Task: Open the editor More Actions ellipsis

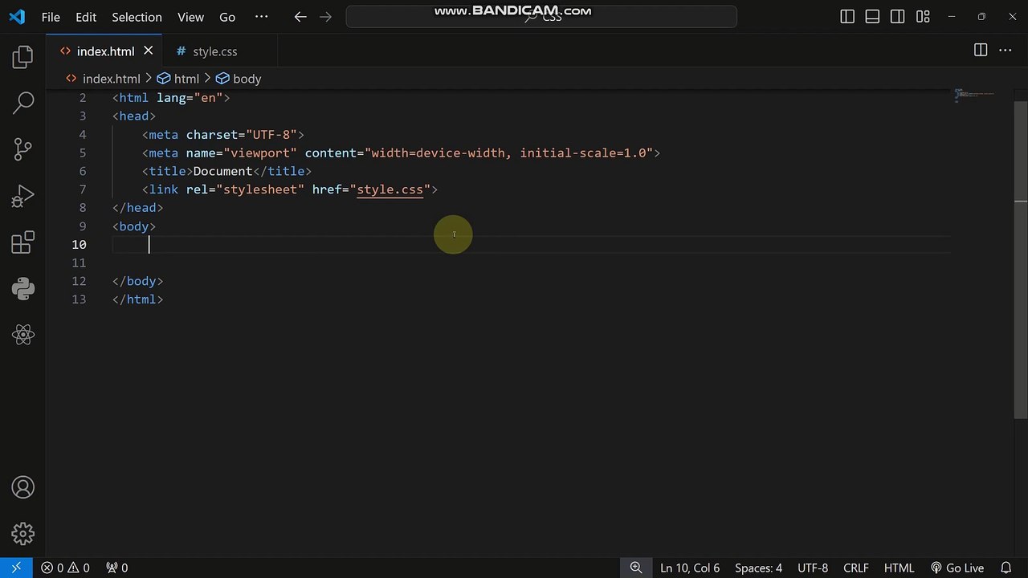Action: click(1006, 51)
